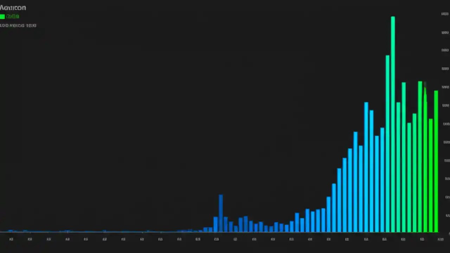Viewport: 450px width, 253px height.
Task: Click the green legend color swatch
Action: click(2, 16)
